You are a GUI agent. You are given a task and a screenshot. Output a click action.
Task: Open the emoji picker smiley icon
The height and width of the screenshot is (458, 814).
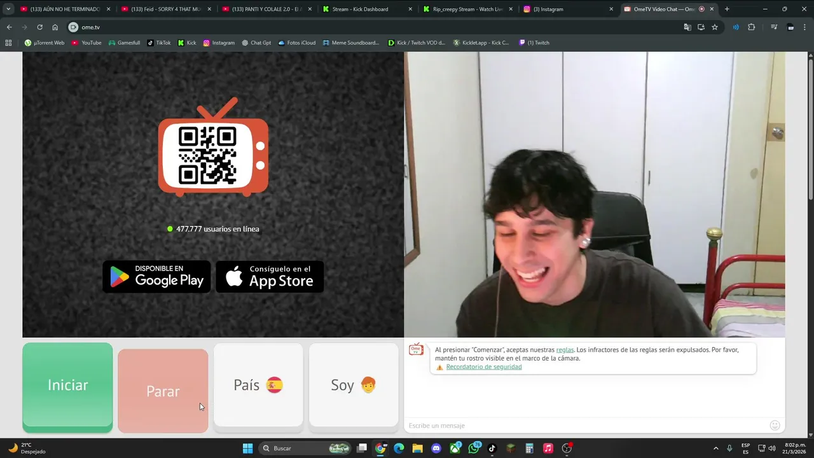(x=775, y=425)
